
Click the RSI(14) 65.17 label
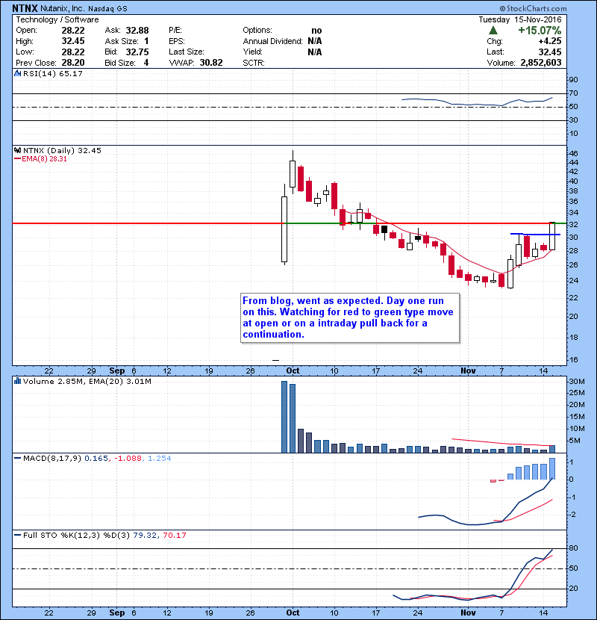(53, 73)
